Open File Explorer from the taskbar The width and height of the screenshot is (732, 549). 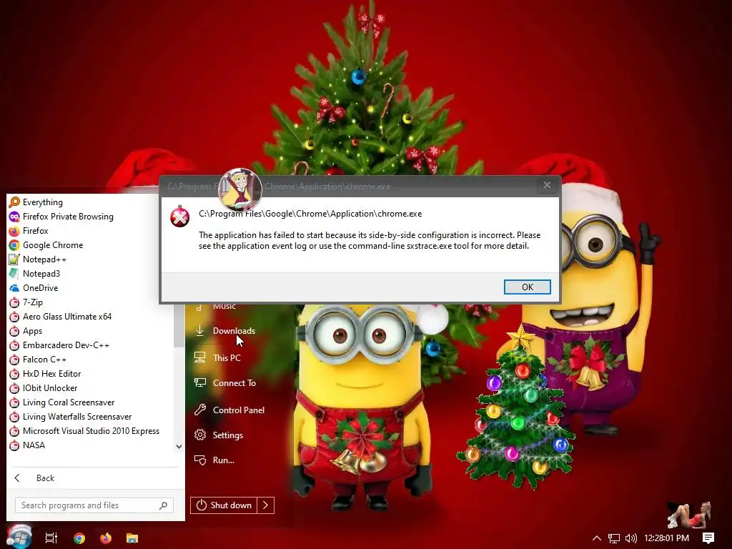click(x=132, y=538)
